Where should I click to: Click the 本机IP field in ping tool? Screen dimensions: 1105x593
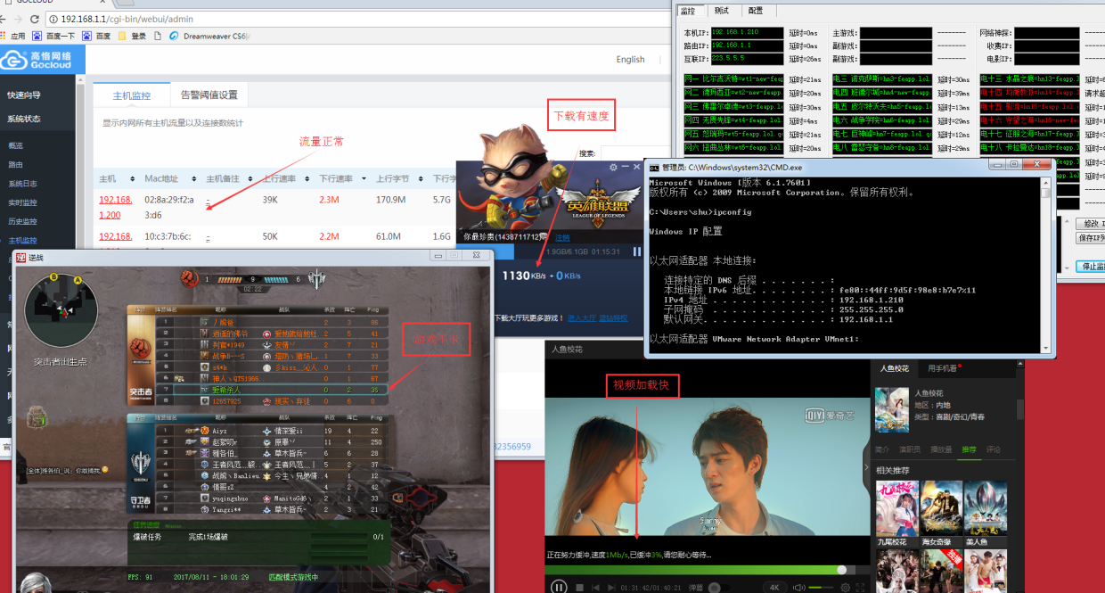pyautogui.click(x=748, y=33)
